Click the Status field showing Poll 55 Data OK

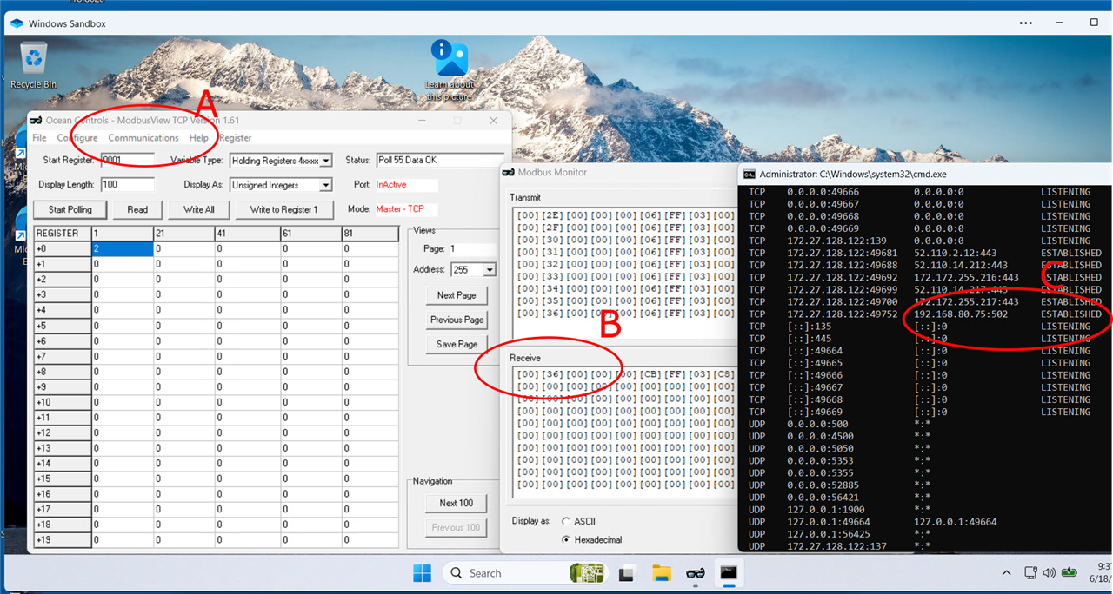tap(439, 160)
